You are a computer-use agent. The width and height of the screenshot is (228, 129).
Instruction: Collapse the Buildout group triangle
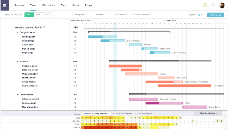(18, 61)
